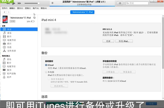Open the 帮助(H) menu
The image size is (164, 108).
(x=44, y=8)
